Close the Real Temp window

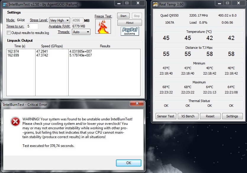(238, 3)
